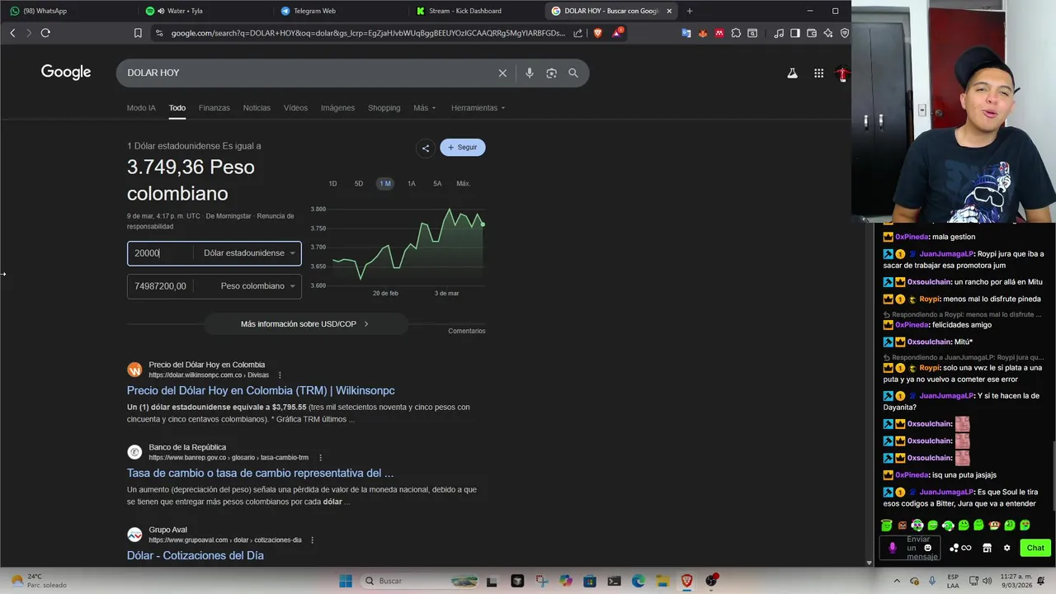Viewport: 1056px width, 594px height.
Task: Expand Más información sobre USD/COP
Action: [305, 324]
